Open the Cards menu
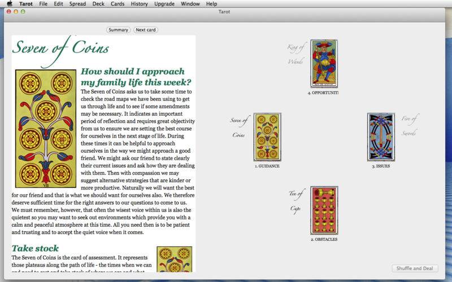 pyautogui.click(x=118, y=4)
